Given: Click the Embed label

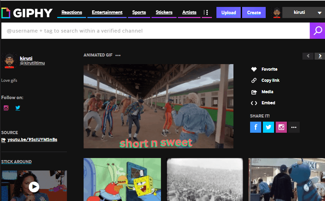Looking at the screenshot, I should click(268, 103).
